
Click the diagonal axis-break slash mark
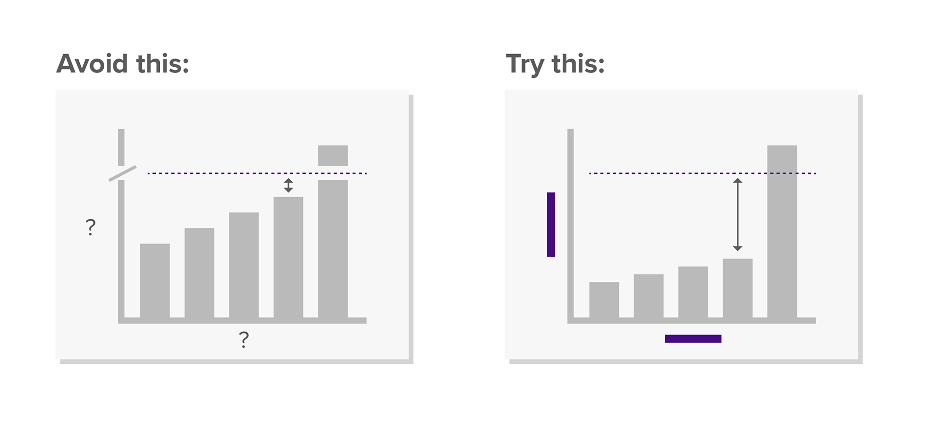(x=122, y=173)
